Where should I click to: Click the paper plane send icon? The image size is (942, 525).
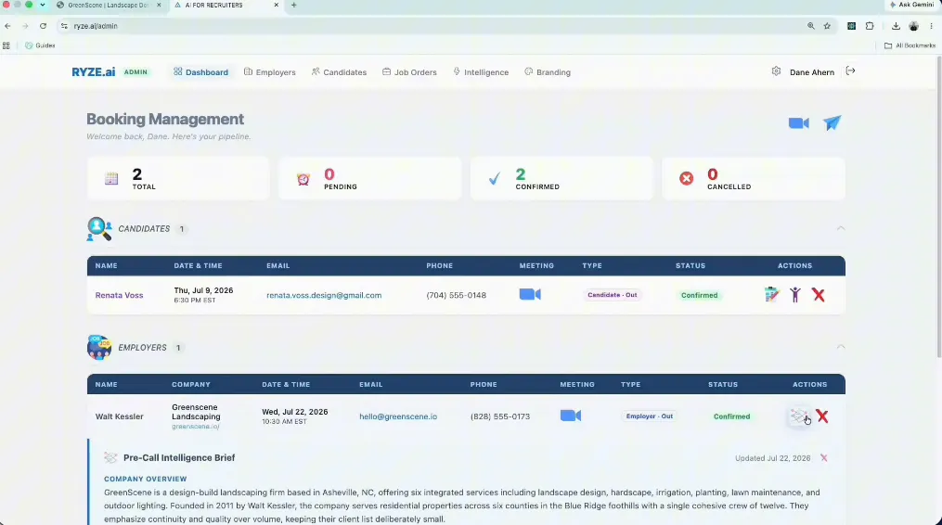click(832, 122)
